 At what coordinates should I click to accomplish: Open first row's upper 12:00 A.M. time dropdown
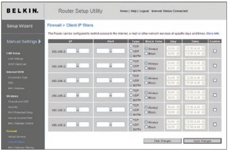[195, 48]
